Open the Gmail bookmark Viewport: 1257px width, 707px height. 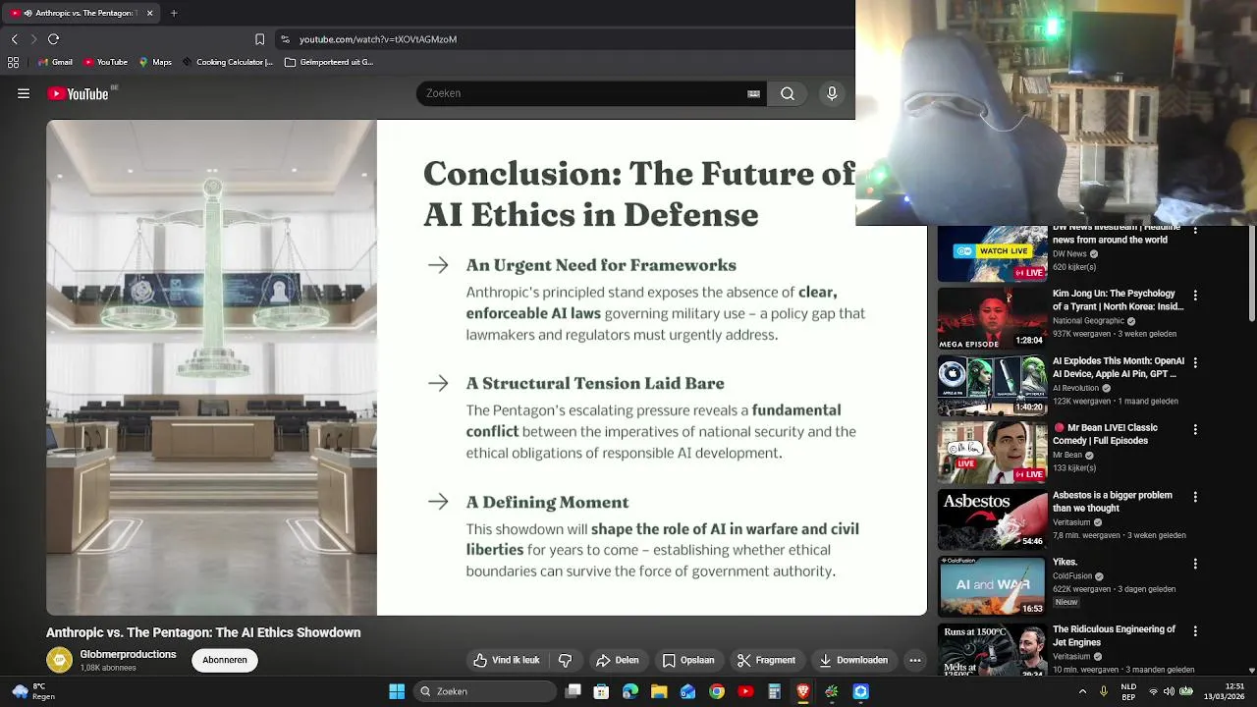(x=54, y=62)
